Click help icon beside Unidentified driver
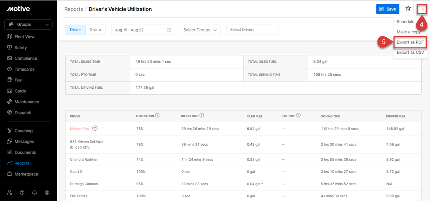The image size is (430, 201). 95,128
